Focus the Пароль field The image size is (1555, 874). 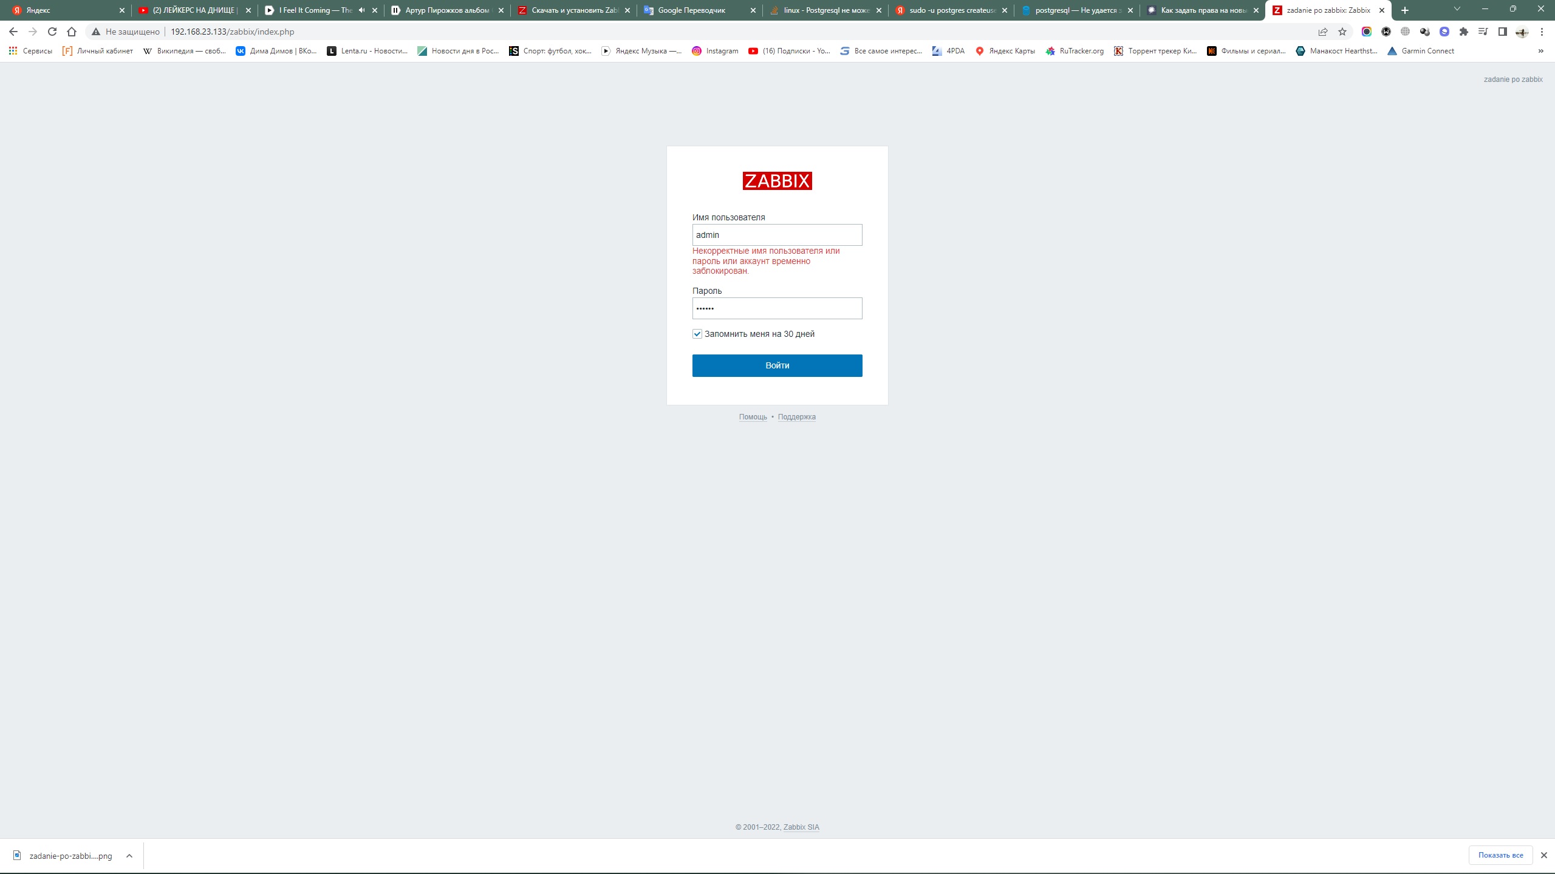click(777, 308)
